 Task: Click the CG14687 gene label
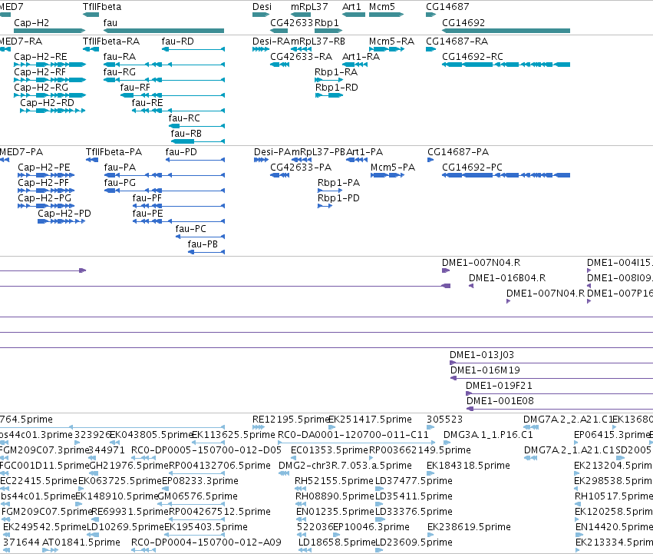[x=447, y=7]
